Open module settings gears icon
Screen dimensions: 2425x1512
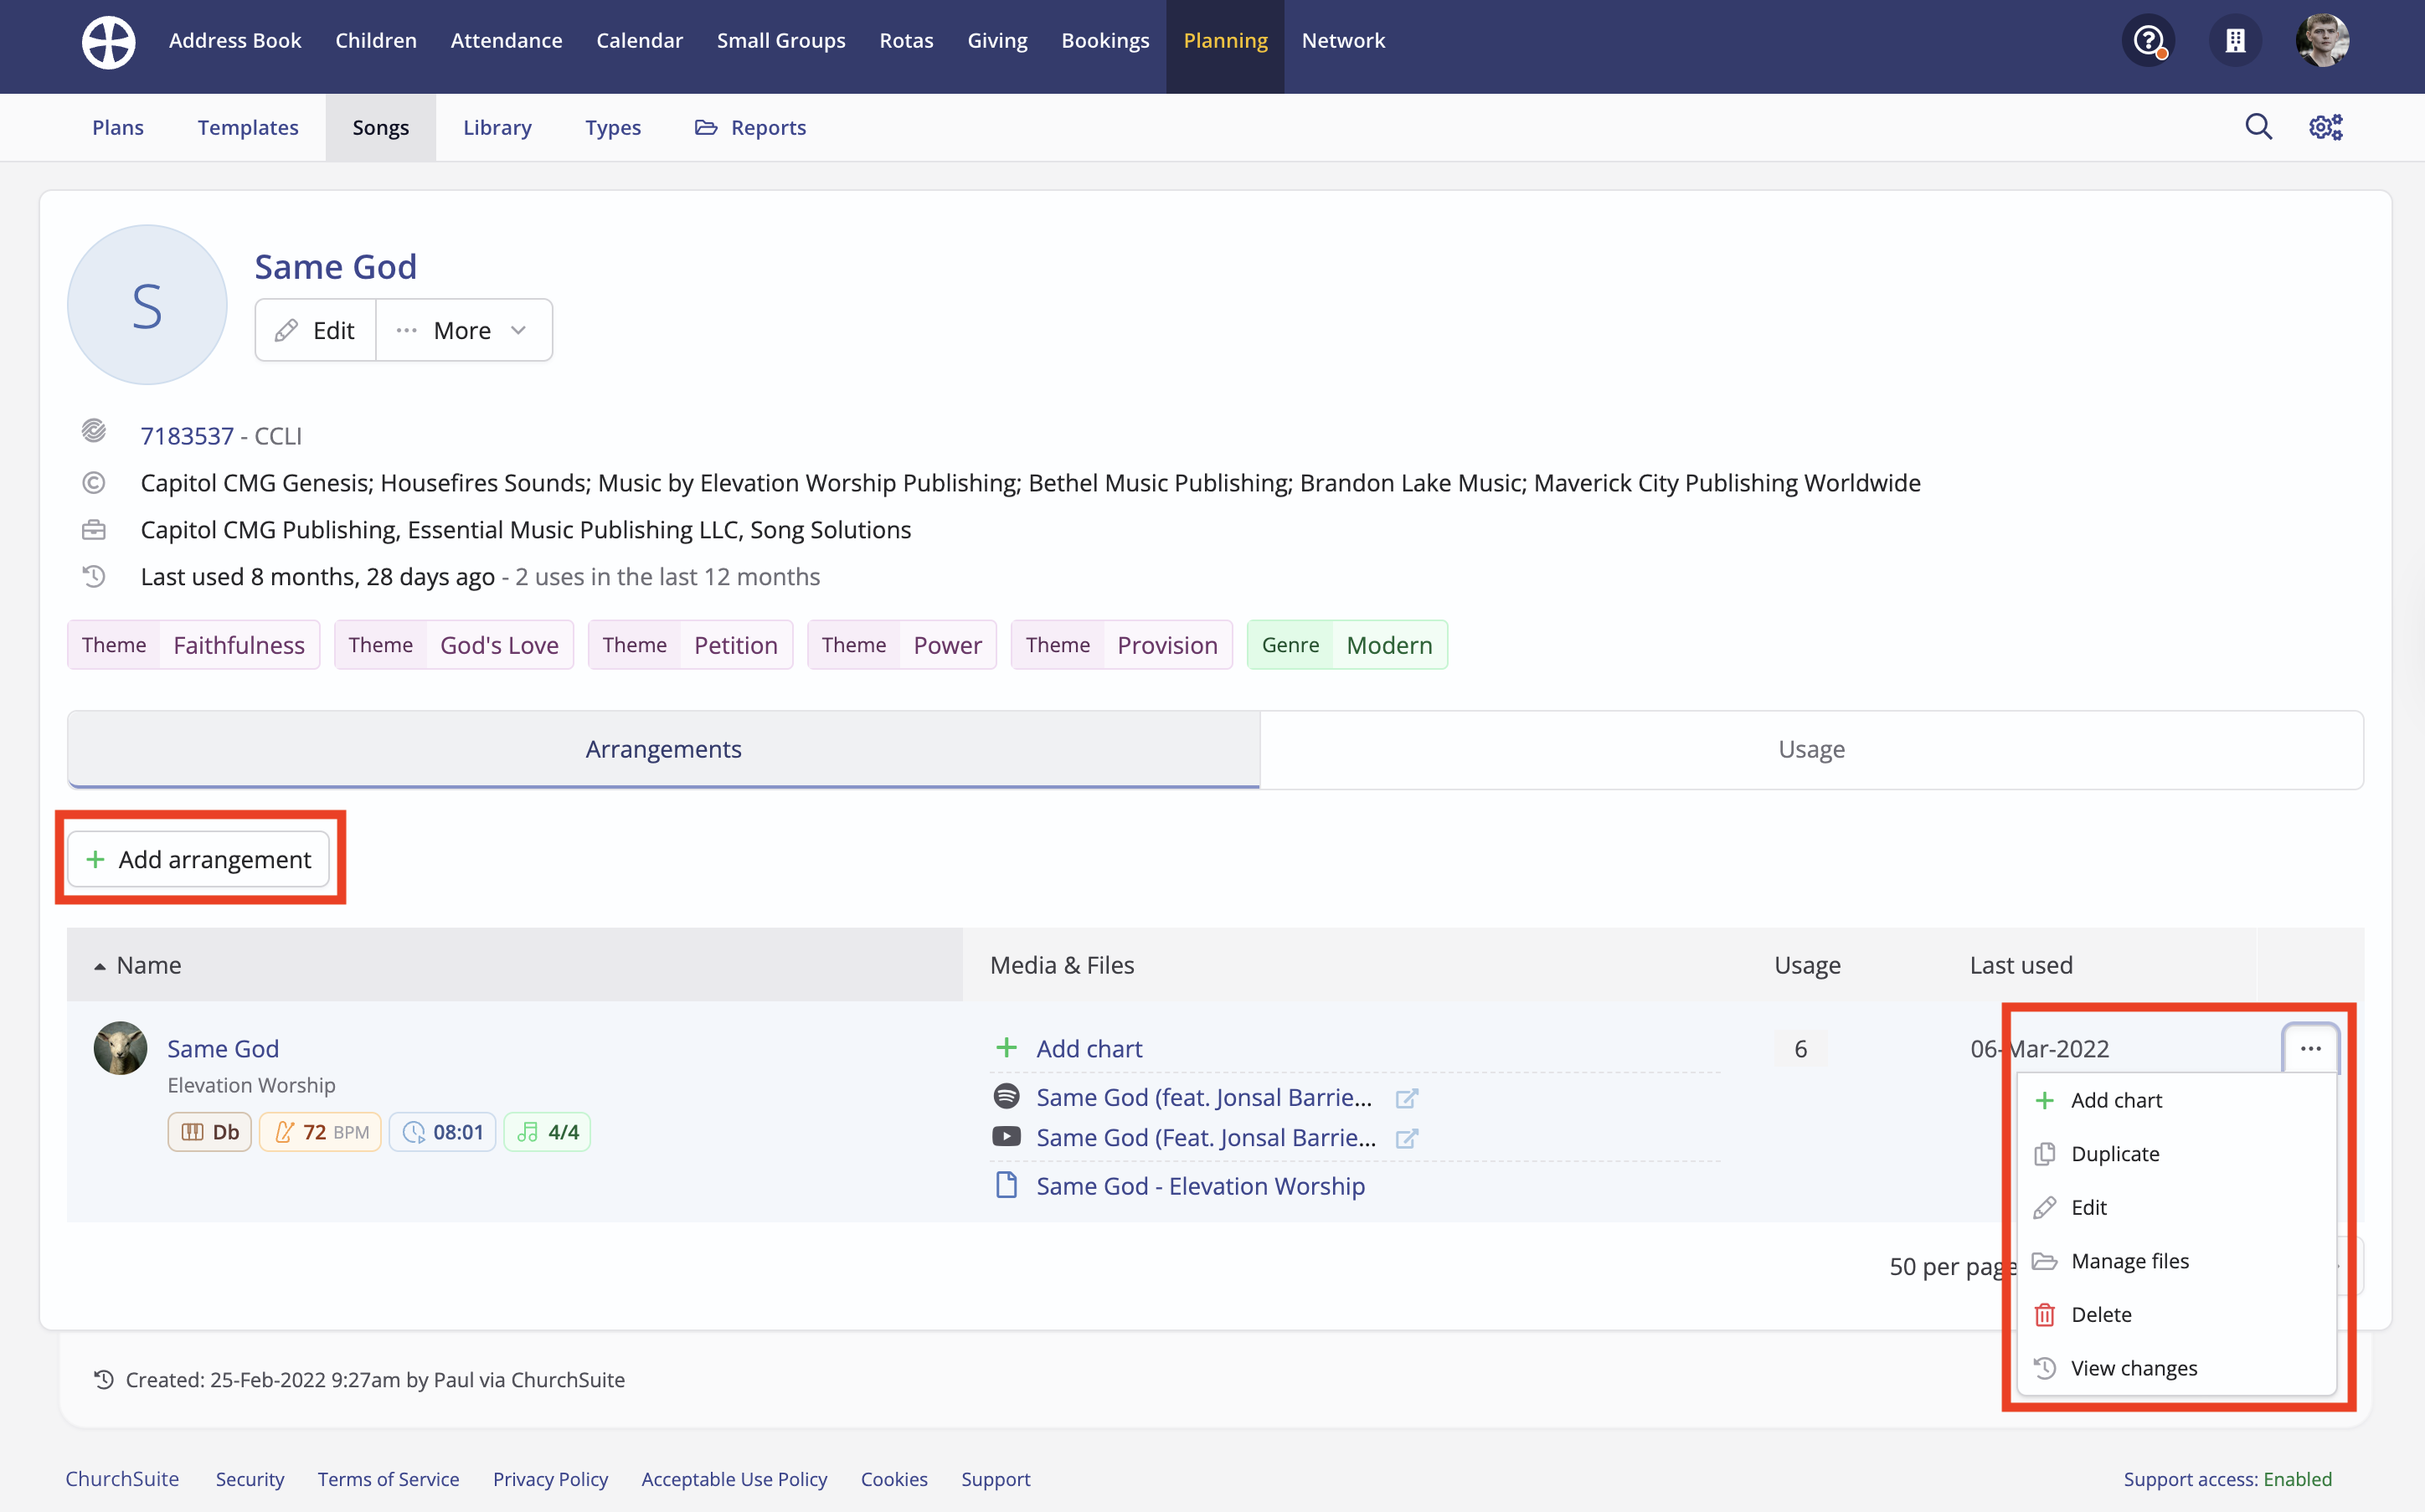tap(2325, 127)
